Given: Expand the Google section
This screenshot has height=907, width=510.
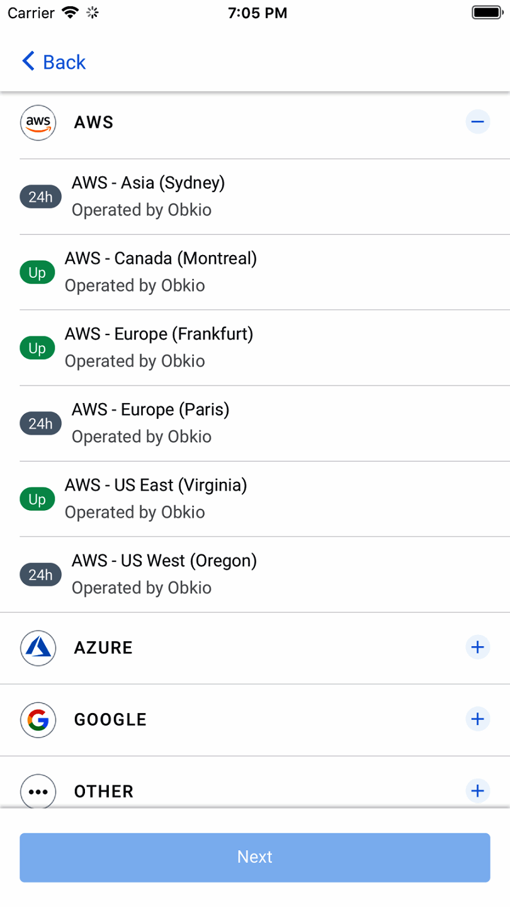Looking at the screenshot, I should point(477,719).
